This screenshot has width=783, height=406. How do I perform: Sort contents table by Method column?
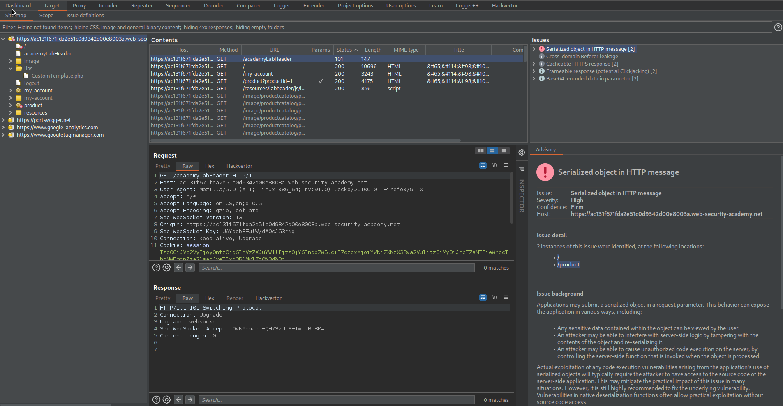(x=229, y=50)
